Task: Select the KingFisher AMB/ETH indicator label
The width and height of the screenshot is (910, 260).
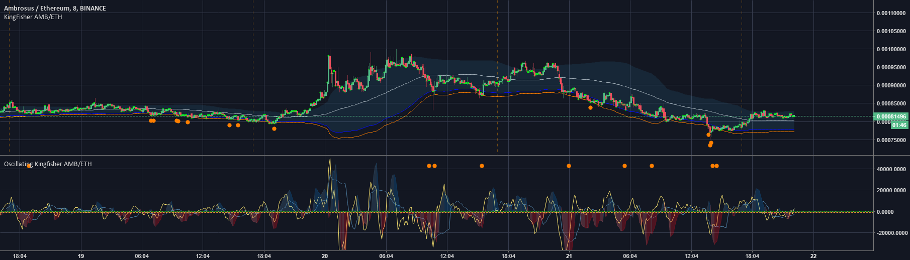Action: coord(33,17)
